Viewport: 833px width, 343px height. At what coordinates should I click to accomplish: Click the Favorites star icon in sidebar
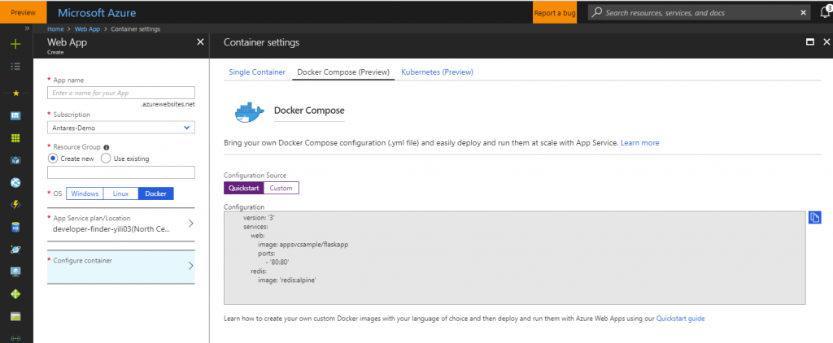coord(15,93)
